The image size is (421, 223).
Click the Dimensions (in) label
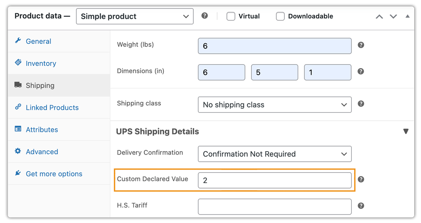pos(141,71)
